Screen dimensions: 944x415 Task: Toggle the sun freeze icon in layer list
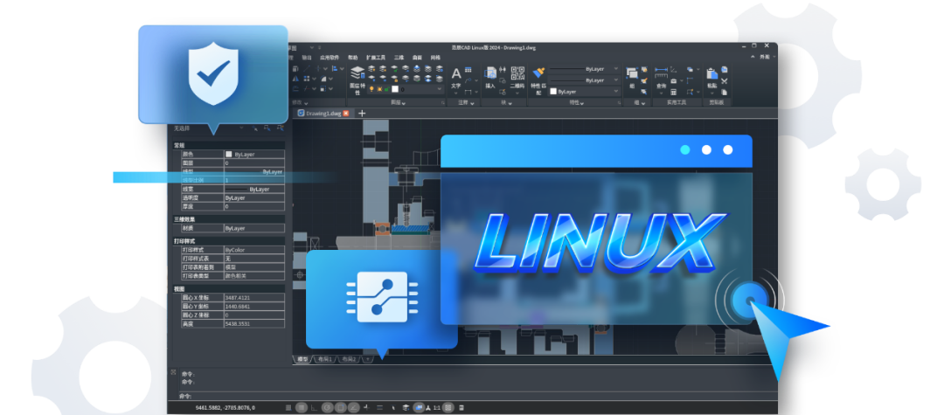379,89
